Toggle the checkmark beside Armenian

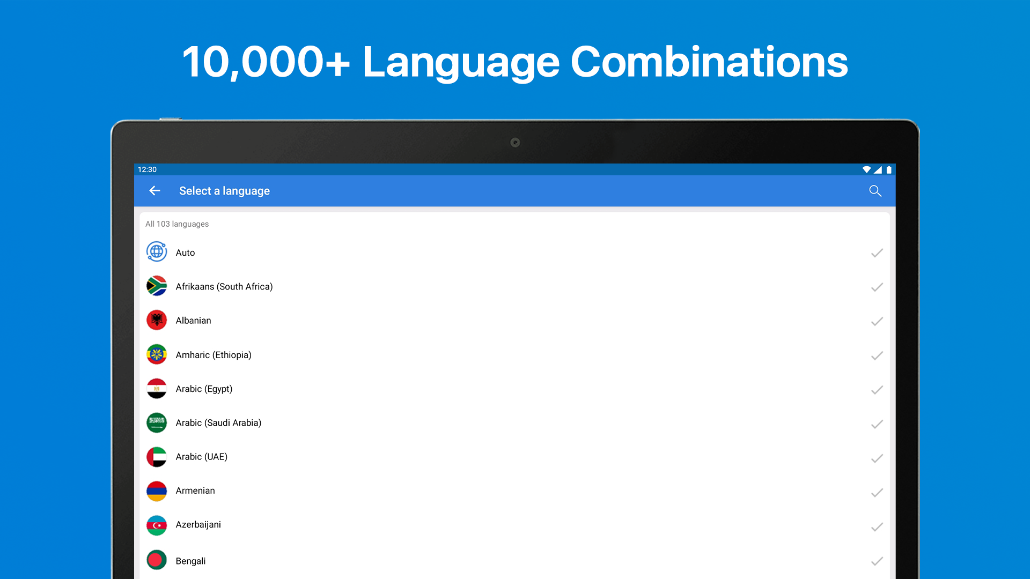pos(877,492)
